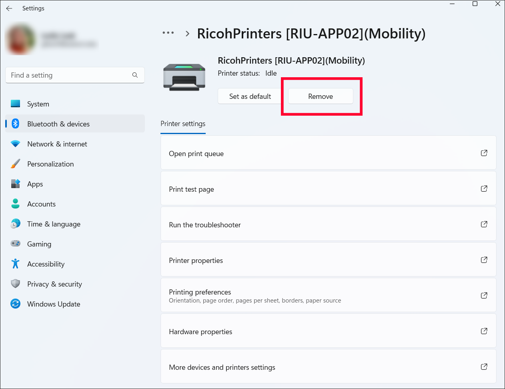Click the Remove printer button
This screenshot has width=505, height=389.
321,96
